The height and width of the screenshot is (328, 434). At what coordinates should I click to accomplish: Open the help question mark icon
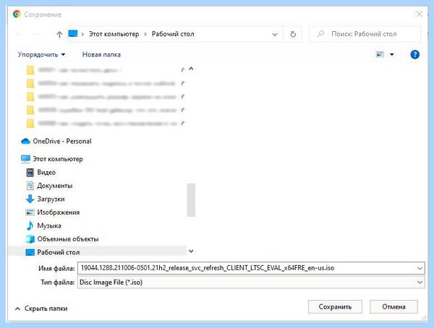(414, 54)
